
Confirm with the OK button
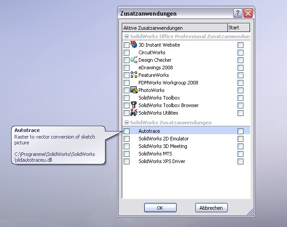[x=160, y=207]
